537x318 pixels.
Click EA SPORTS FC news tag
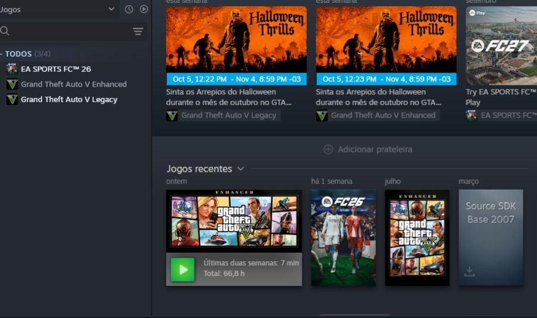click(501, 116)
